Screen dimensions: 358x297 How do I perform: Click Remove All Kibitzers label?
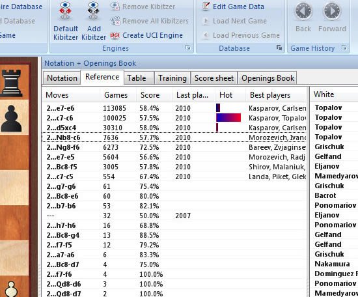pos(156,21)
